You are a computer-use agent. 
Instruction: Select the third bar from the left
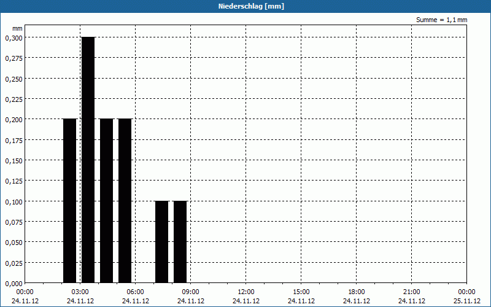[106, 201]
